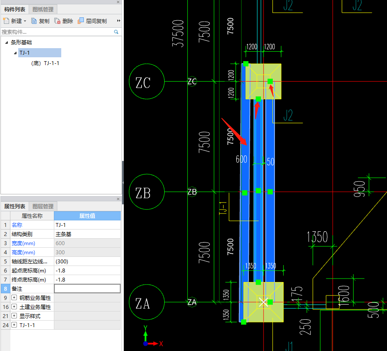The image size is (387, 351).
Task: Switch to the 构件列表 tab
Action: (15, 10)
